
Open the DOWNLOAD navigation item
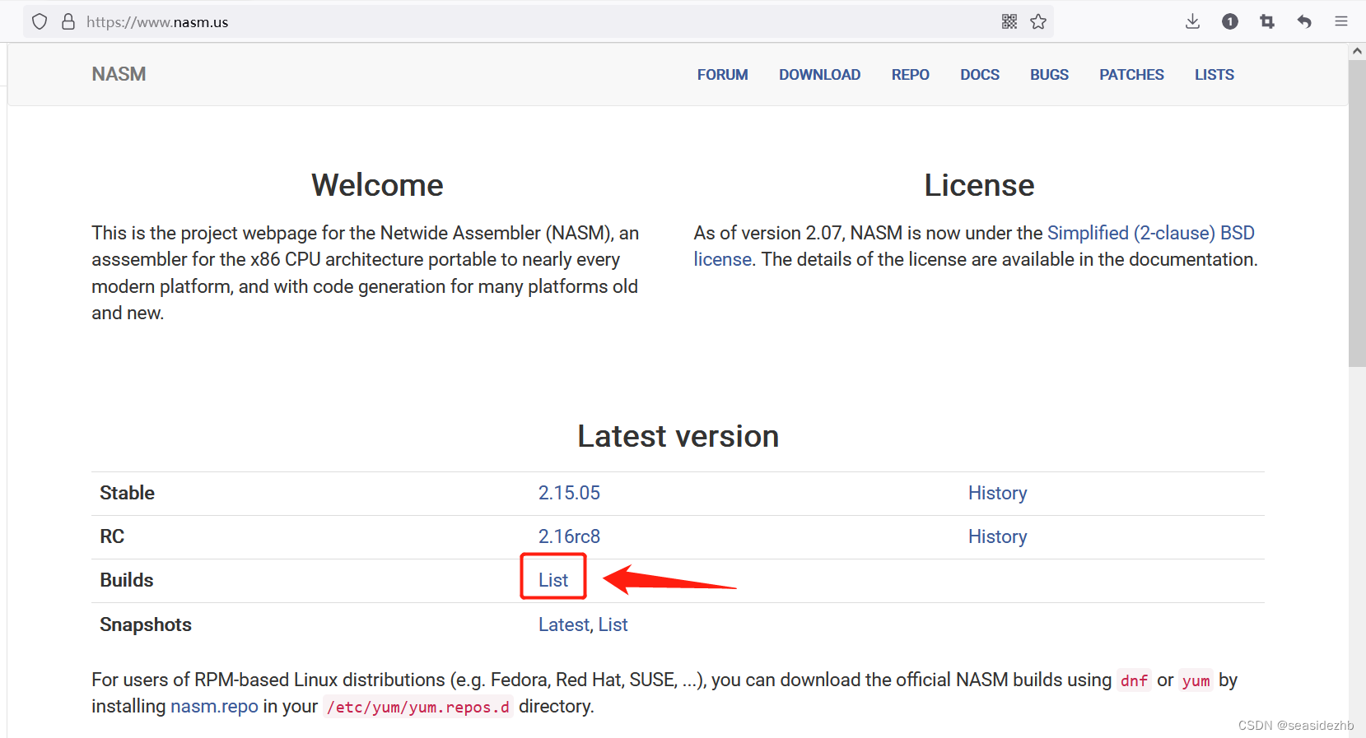click(x=819, y=75)
